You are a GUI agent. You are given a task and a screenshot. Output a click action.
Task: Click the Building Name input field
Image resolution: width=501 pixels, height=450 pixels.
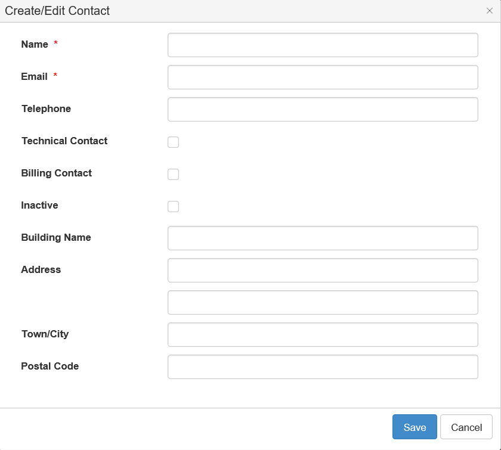click(323, 238)
